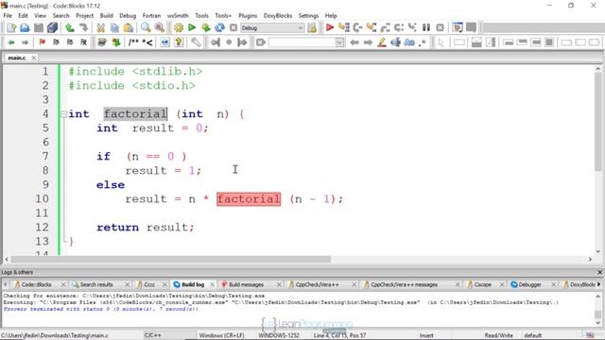
Task: Show next log tabs with right arrow
Action: (598, 284)
